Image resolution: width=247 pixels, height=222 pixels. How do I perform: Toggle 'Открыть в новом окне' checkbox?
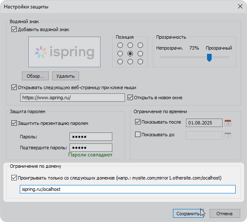(130, 98)
